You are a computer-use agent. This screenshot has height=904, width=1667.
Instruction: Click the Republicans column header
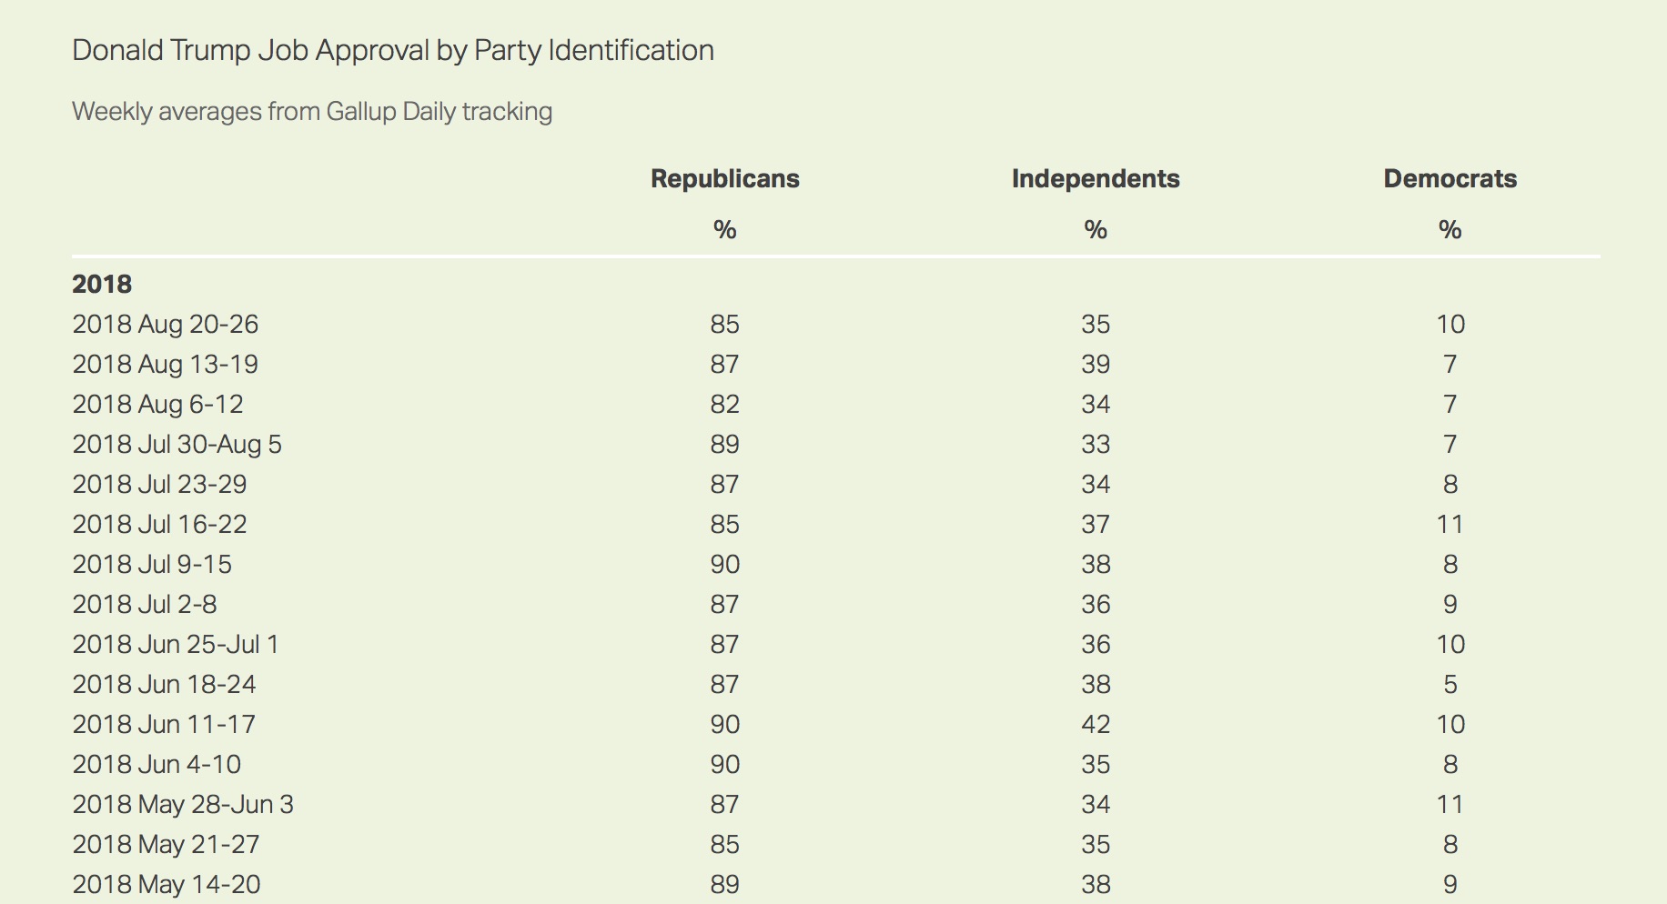pos(724,178)
